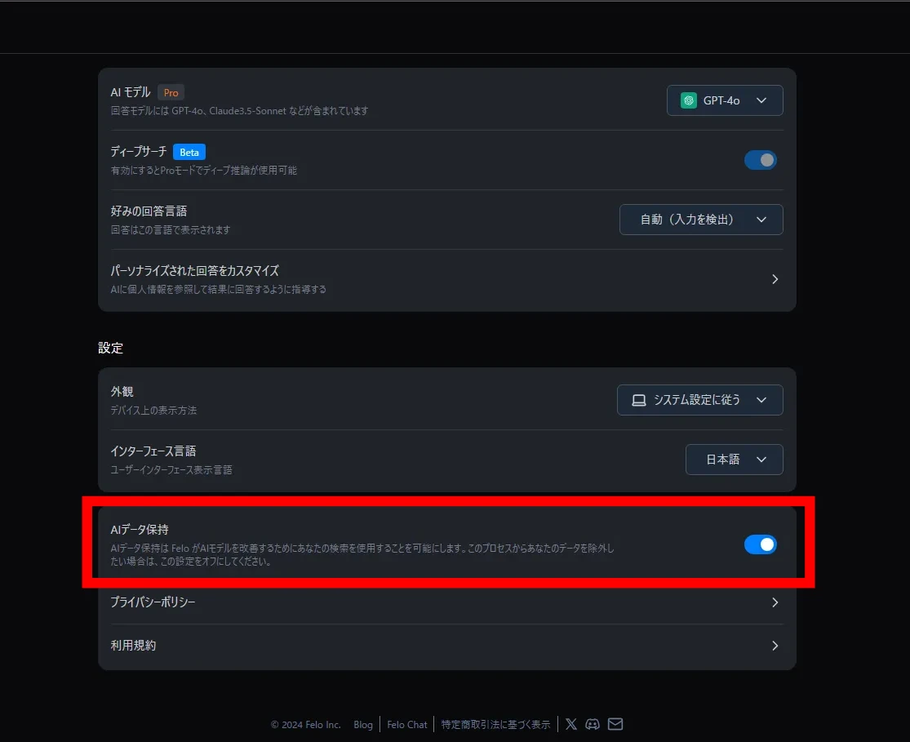910x742 pixels.
Task: Open the 利用規約 row
Action: (x=447, y=646)
